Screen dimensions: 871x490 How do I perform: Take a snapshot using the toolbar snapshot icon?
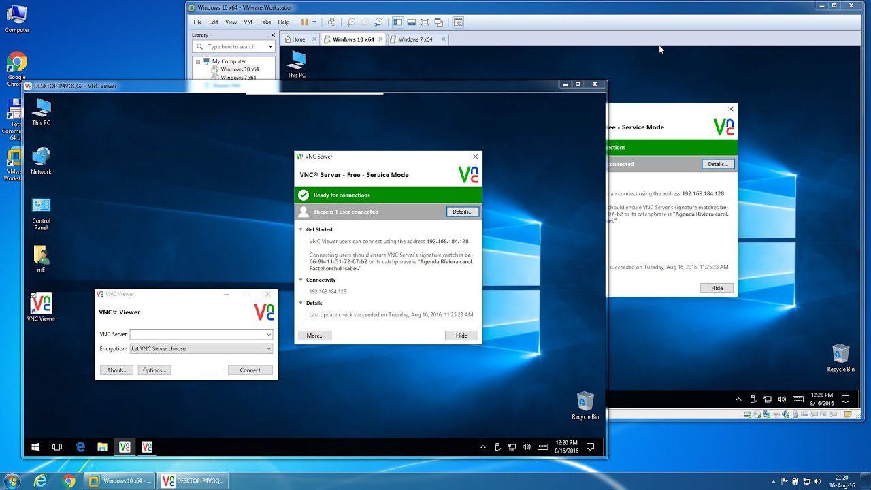(352, 21)
